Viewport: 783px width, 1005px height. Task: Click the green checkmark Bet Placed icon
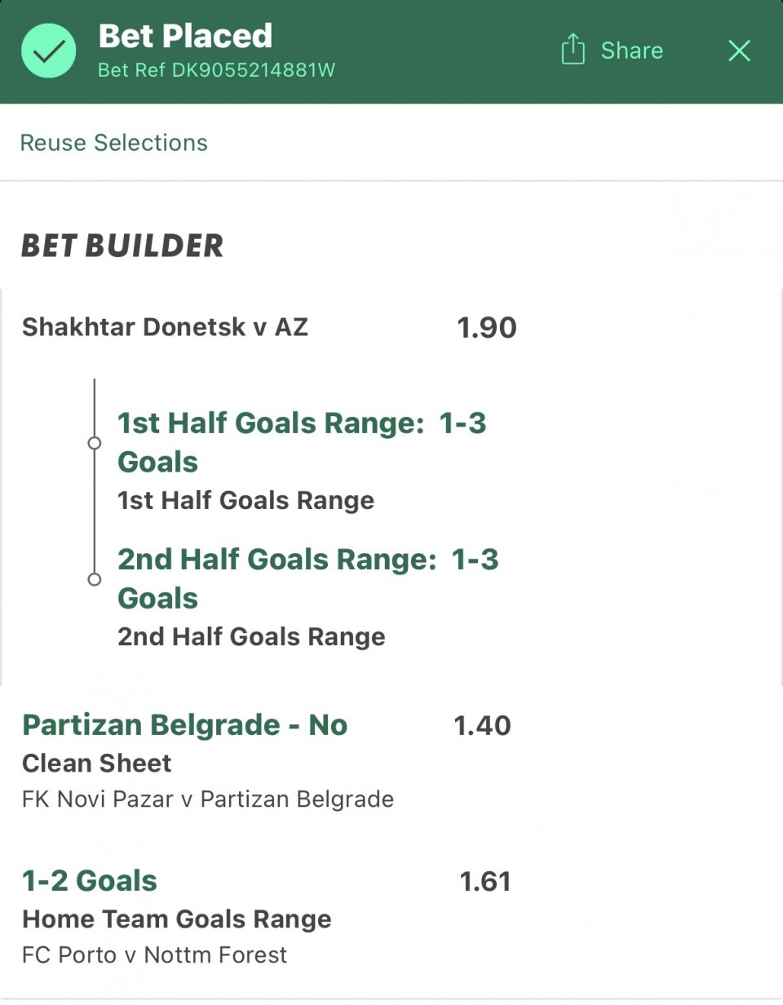pyautogui.click(x=49, y=51)
